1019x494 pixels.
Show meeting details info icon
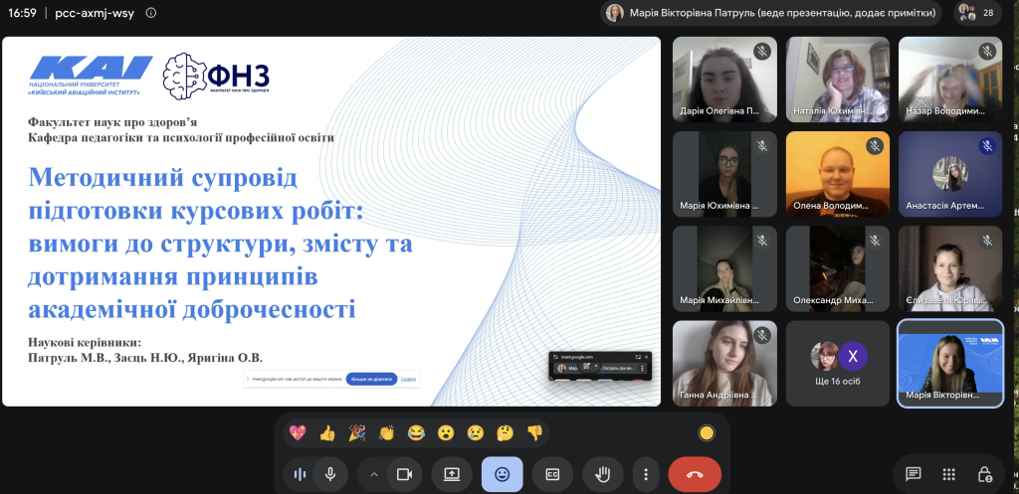pos(151,12)
